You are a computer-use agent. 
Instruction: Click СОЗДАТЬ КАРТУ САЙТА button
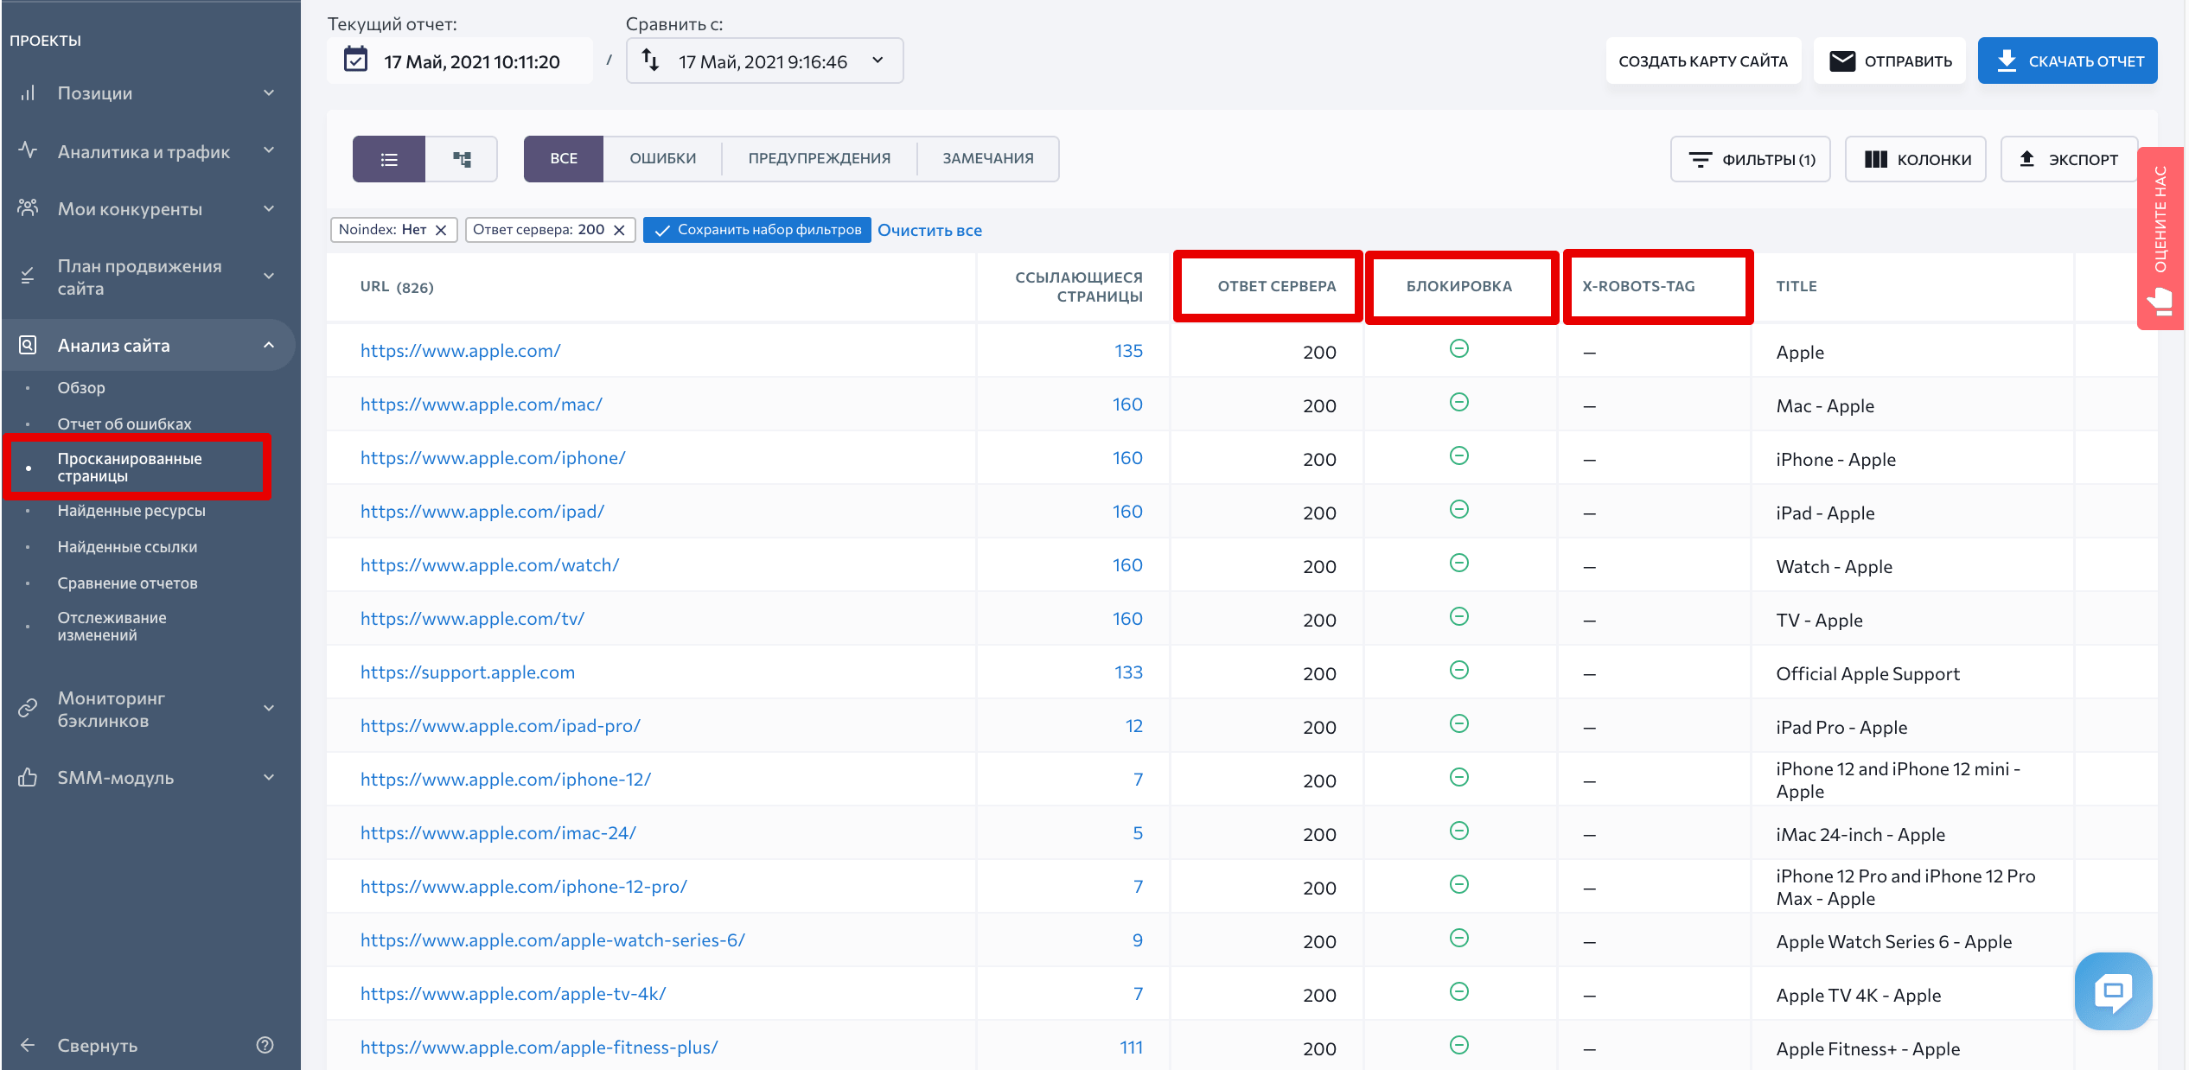[x=1702, y=61]
